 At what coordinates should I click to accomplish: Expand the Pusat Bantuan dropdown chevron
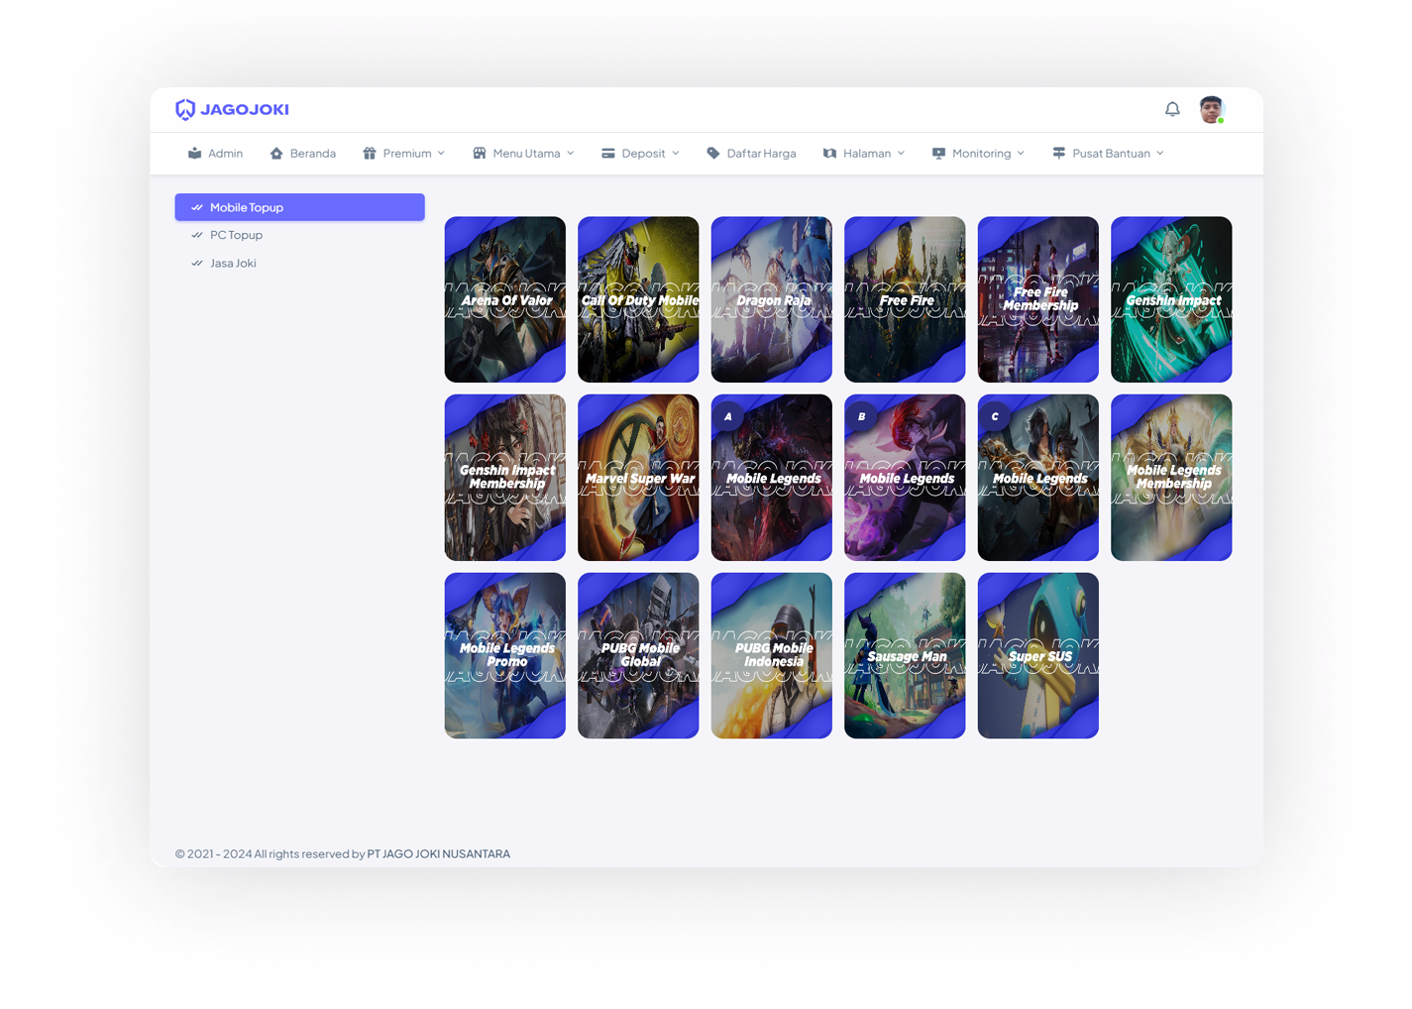click(1160, 154)
